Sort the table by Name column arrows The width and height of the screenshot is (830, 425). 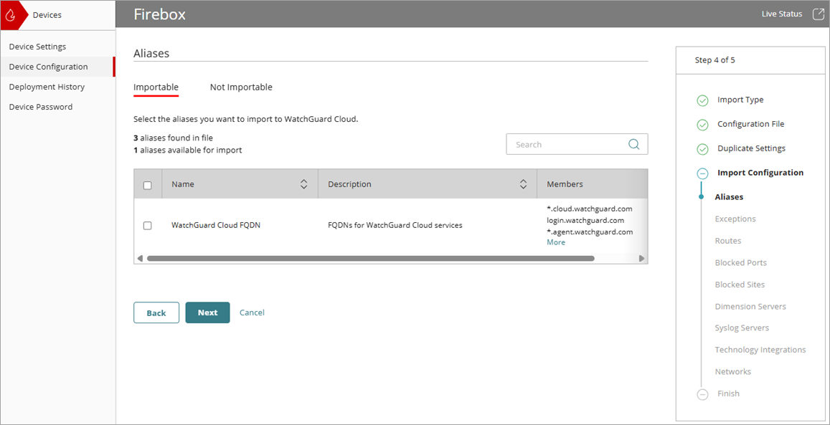tap(304, 184)
